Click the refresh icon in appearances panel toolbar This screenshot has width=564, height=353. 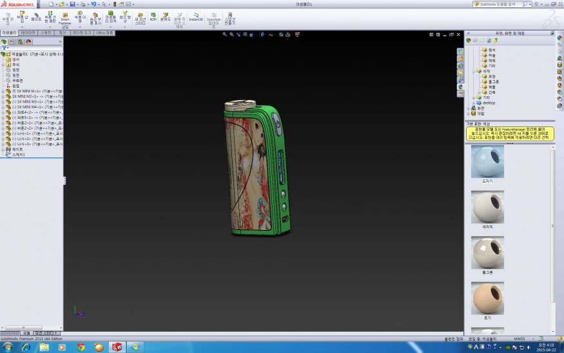click(x=489, y=41)
